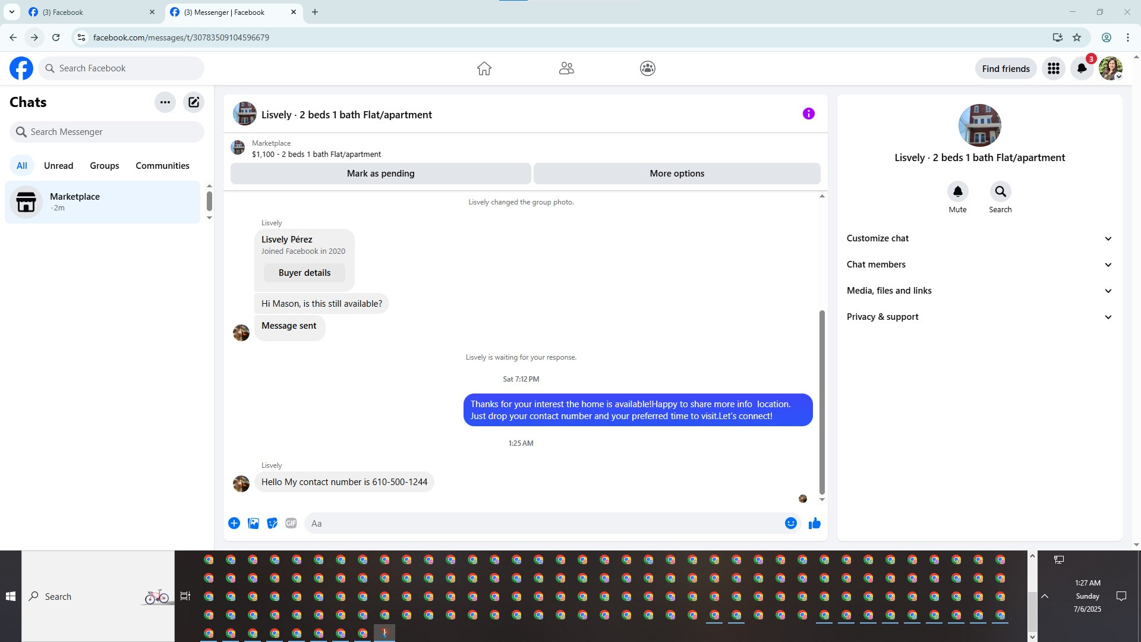Viewport: 1141px width, 642px height.
Task: Open the Facebook menu grid icon
Action: [1053, 68]
